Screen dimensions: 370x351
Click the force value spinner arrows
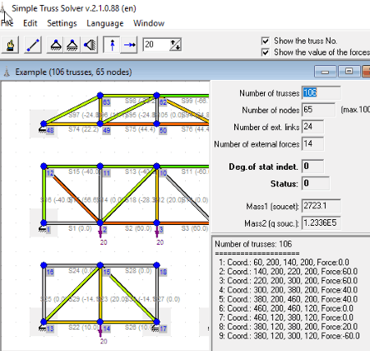click(175, 44)
